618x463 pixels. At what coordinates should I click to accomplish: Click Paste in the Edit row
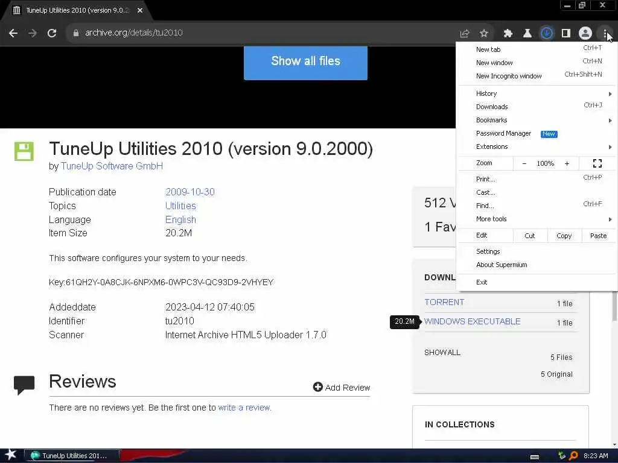(598, 236)
